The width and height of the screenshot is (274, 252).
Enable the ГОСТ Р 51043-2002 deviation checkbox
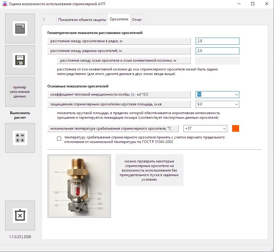coord(59,139)
